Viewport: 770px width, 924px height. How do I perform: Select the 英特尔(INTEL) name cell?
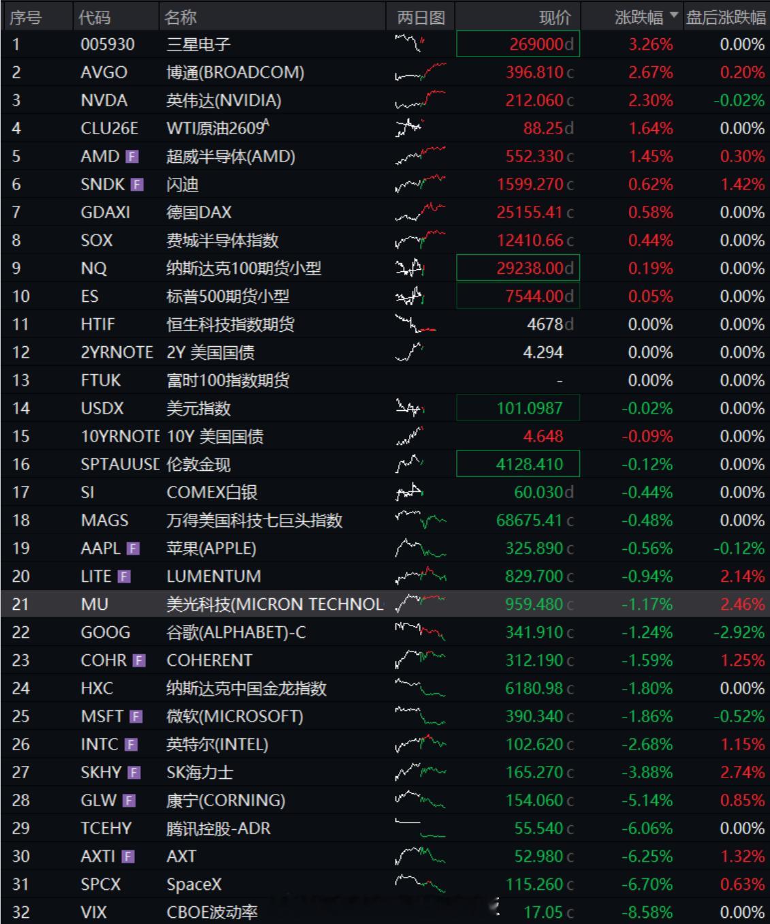217,744
